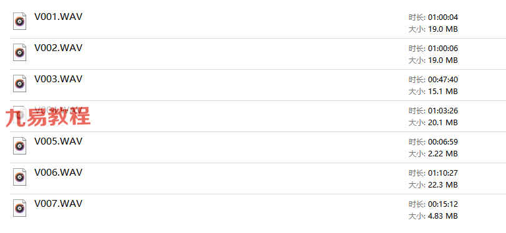Click the 九易教程 red watermark text
This screenshot has height=233, width=506.
(48, 117)
